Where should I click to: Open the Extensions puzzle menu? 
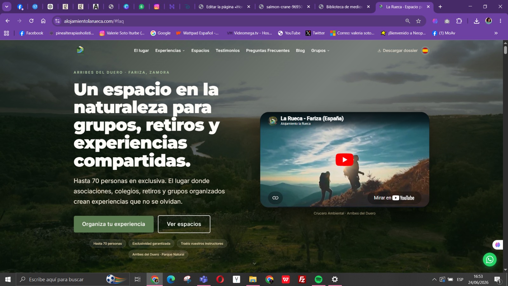click(459, 21)
